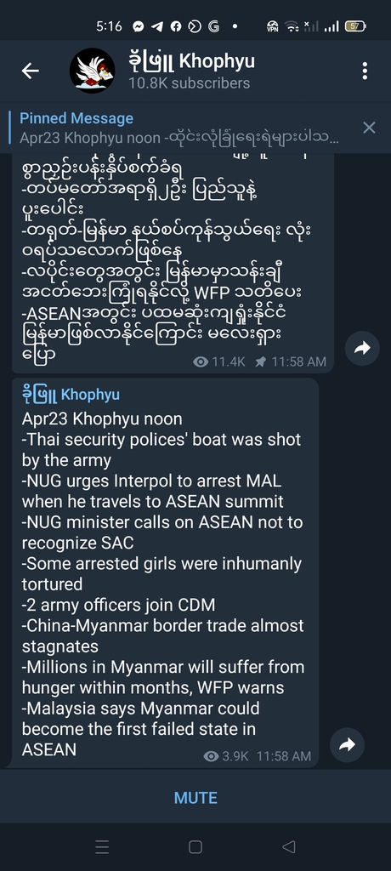The image size is (391, 871).
Task: Open the three-dot channel options menu
Action: (x=365, y=71)
